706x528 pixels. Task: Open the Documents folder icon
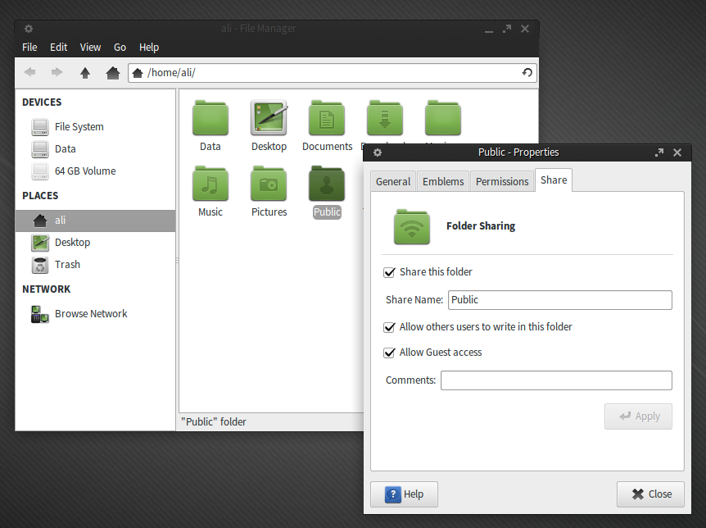coord(327,119)
